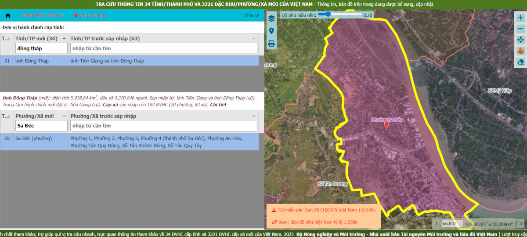Sort by Tỉnh/TP trước sáp nhập (63) column

click(x=105, y=38)
